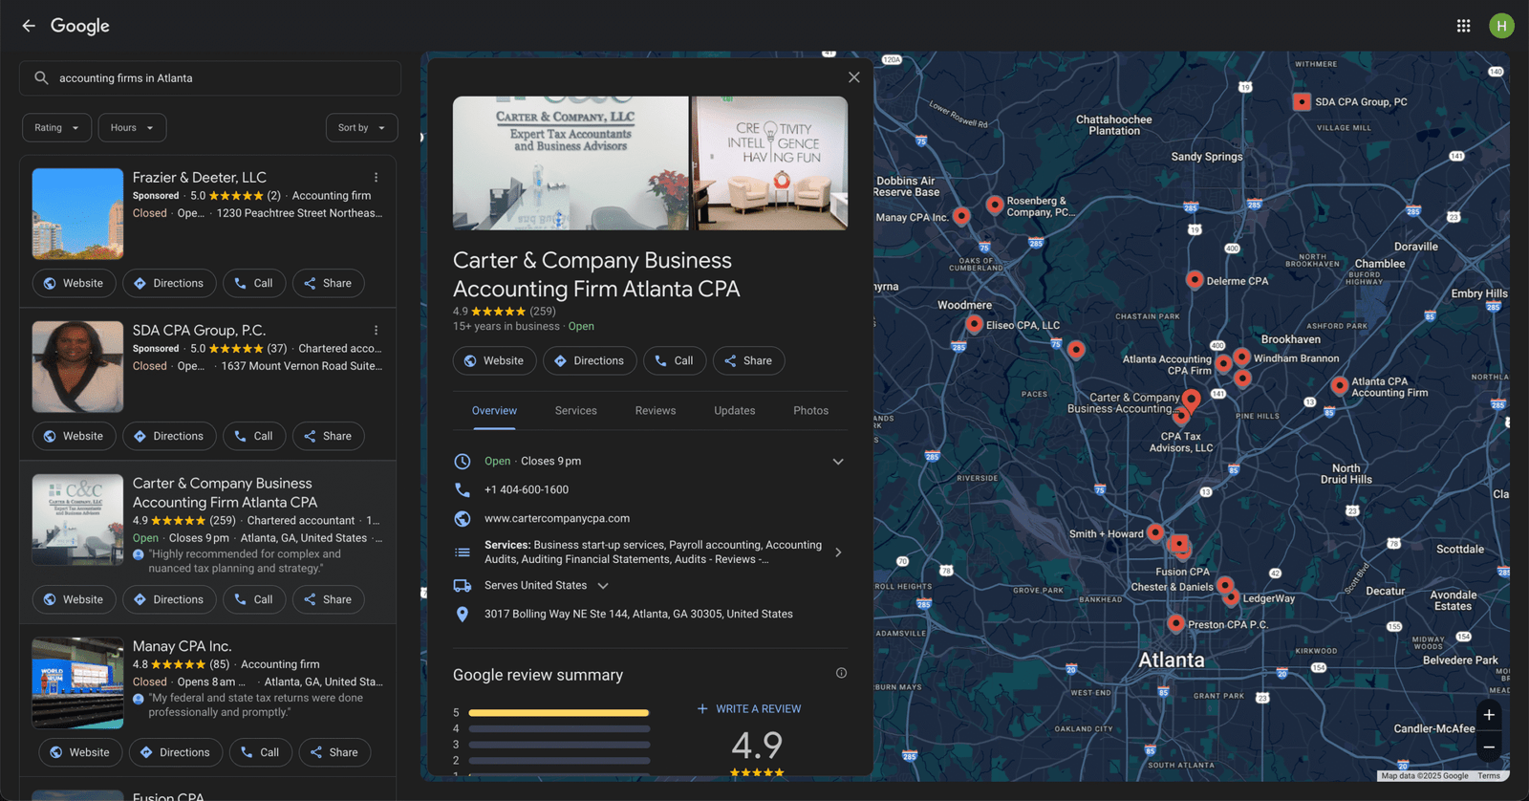Expand the Services list arrow

838,552
